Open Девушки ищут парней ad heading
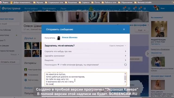 coord(161,76)
